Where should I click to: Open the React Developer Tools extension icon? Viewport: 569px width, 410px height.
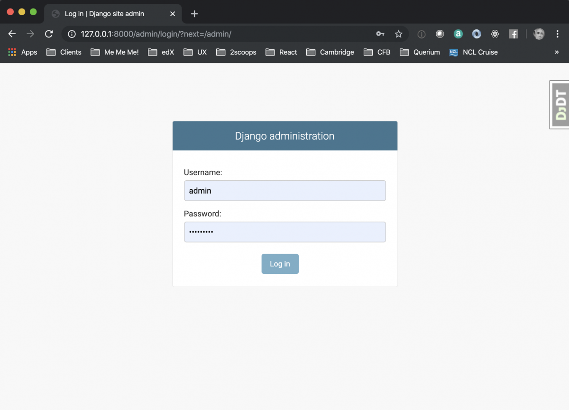pyautogui.click(x=495, y=34)
